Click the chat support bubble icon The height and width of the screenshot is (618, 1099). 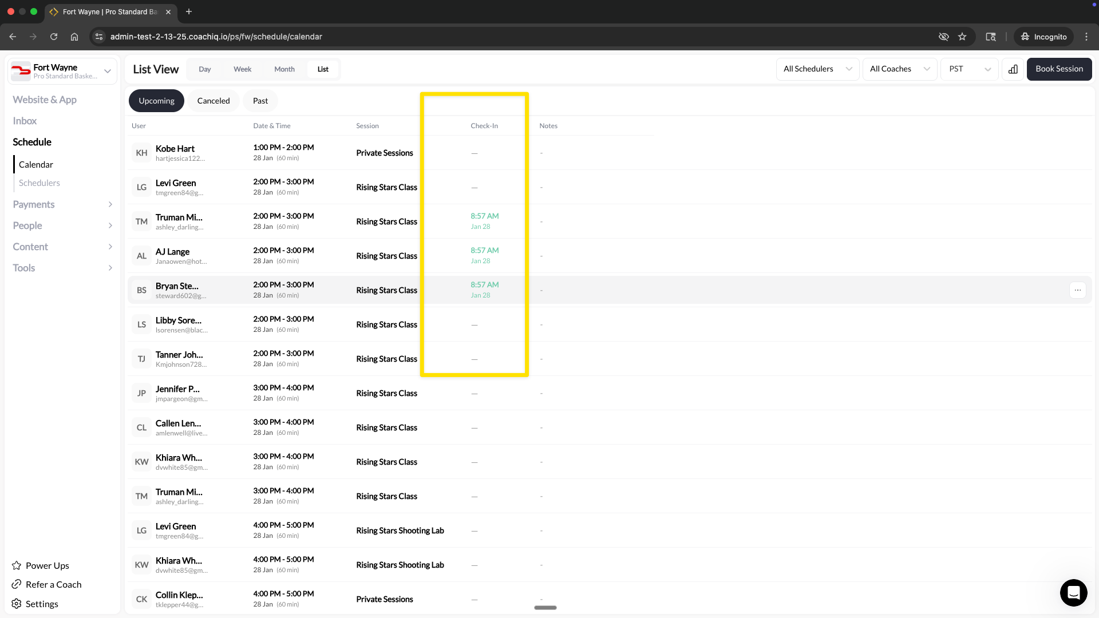(x=1073, y=593)
